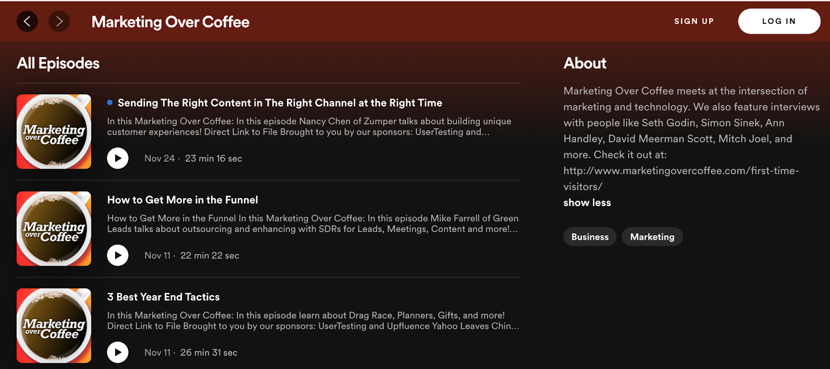
Task: Play the 'How to Get More in the Funnel' episode
Action: pos(118,255)
